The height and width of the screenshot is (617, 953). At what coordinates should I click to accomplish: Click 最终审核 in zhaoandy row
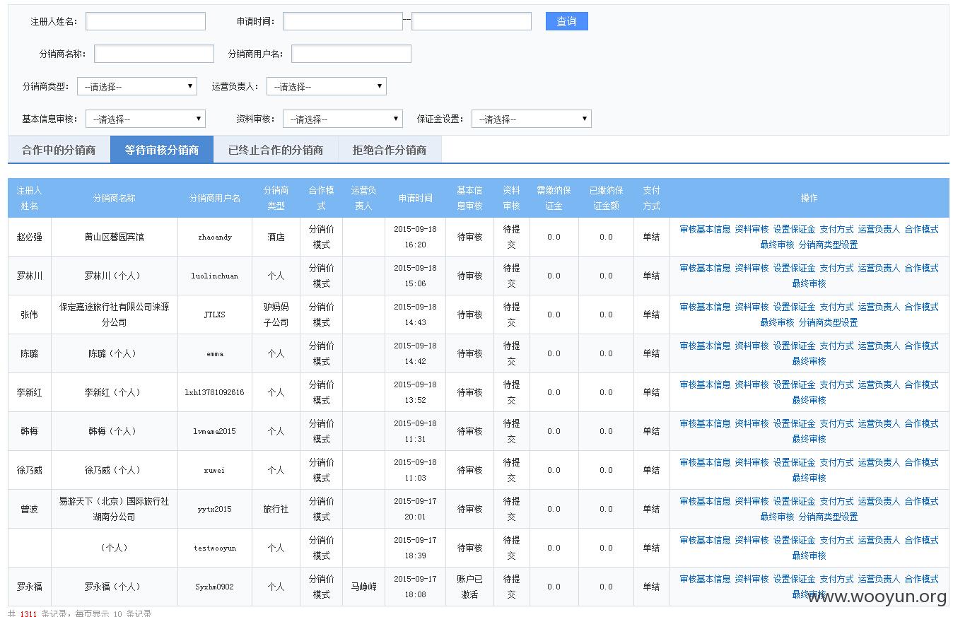pos(777,245)
